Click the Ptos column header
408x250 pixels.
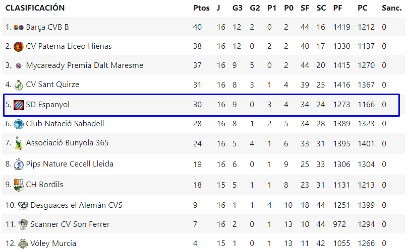coord(201,8)
